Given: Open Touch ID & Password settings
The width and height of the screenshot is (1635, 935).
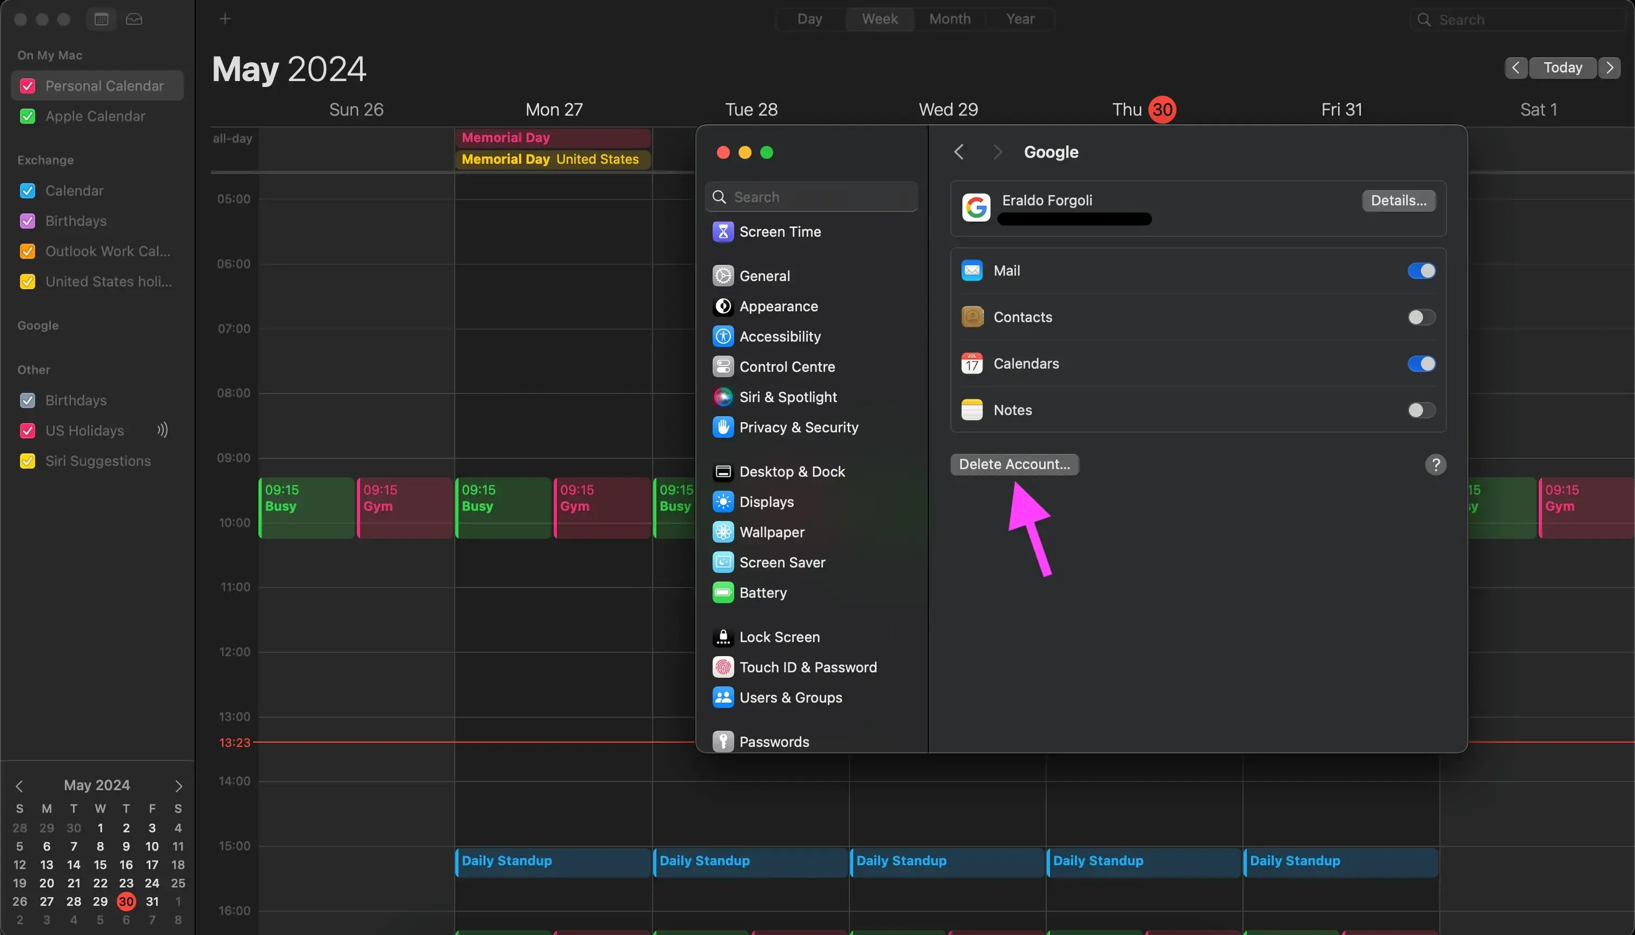Looking at the screenshot, I should click(x=808, y=667).
